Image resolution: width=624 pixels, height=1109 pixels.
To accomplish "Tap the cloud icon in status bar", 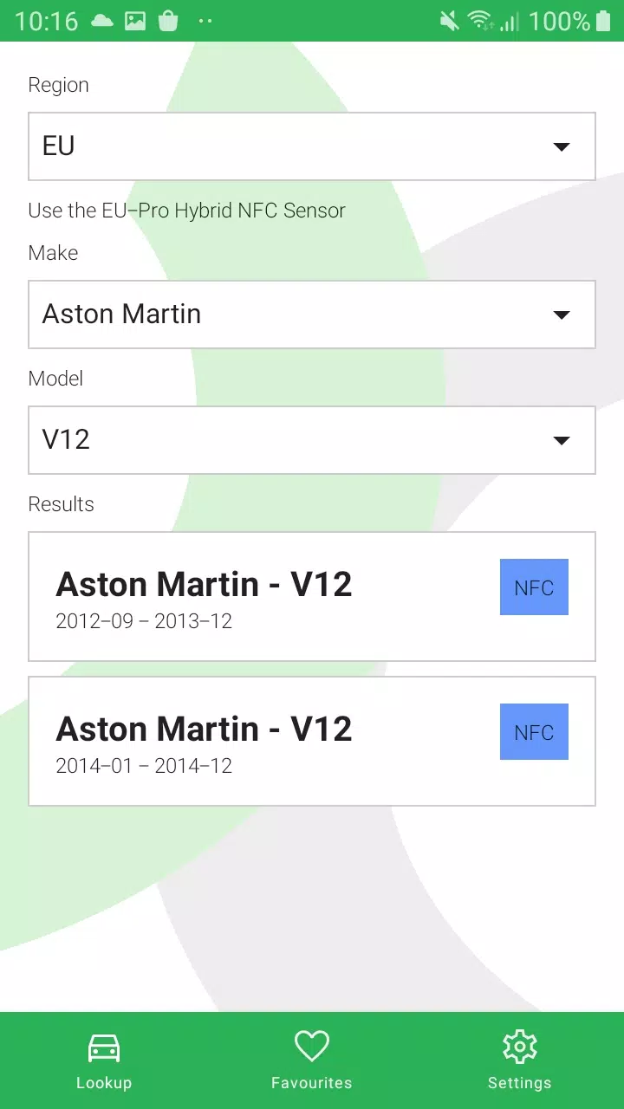I will pos(102,21).
